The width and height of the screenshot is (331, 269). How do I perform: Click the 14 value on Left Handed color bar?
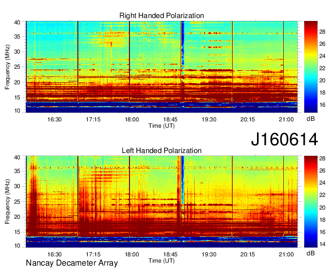tap(322, 244)
